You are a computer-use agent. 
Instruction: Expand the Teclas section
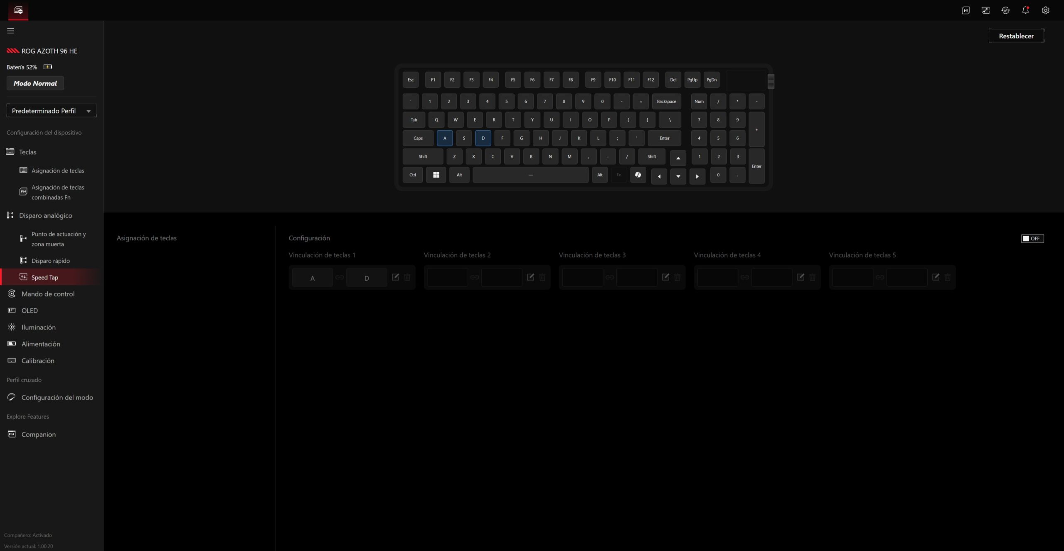pos(27,152)
